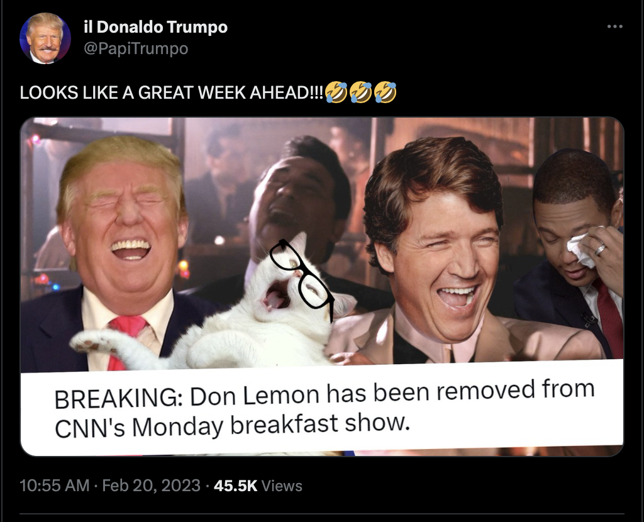Open the il Donaldo Trumpo display name
The height and width of the screenshot is (522, 644).
coord(155,27)
